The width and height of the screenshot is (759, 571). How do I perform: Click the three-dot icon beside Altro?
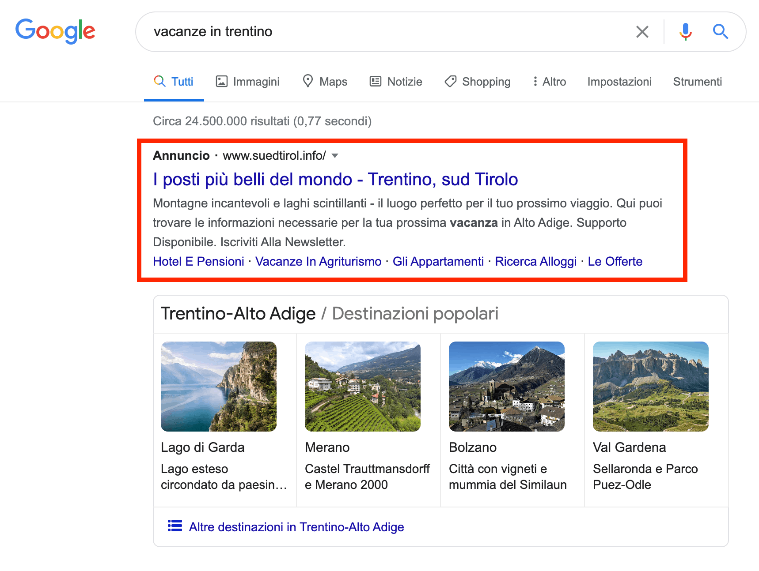click(x=535, y=82)
